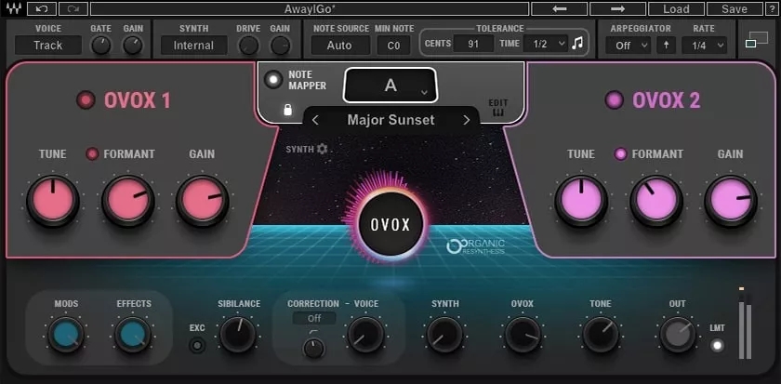The width and height of the screenshot is (781, 384).
Task: Click the OVOX 1 title label
Action: (137, 100)
